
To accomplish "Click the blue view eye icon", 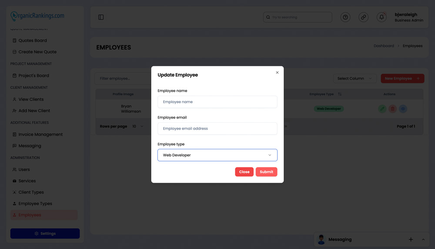I will 403,109.
